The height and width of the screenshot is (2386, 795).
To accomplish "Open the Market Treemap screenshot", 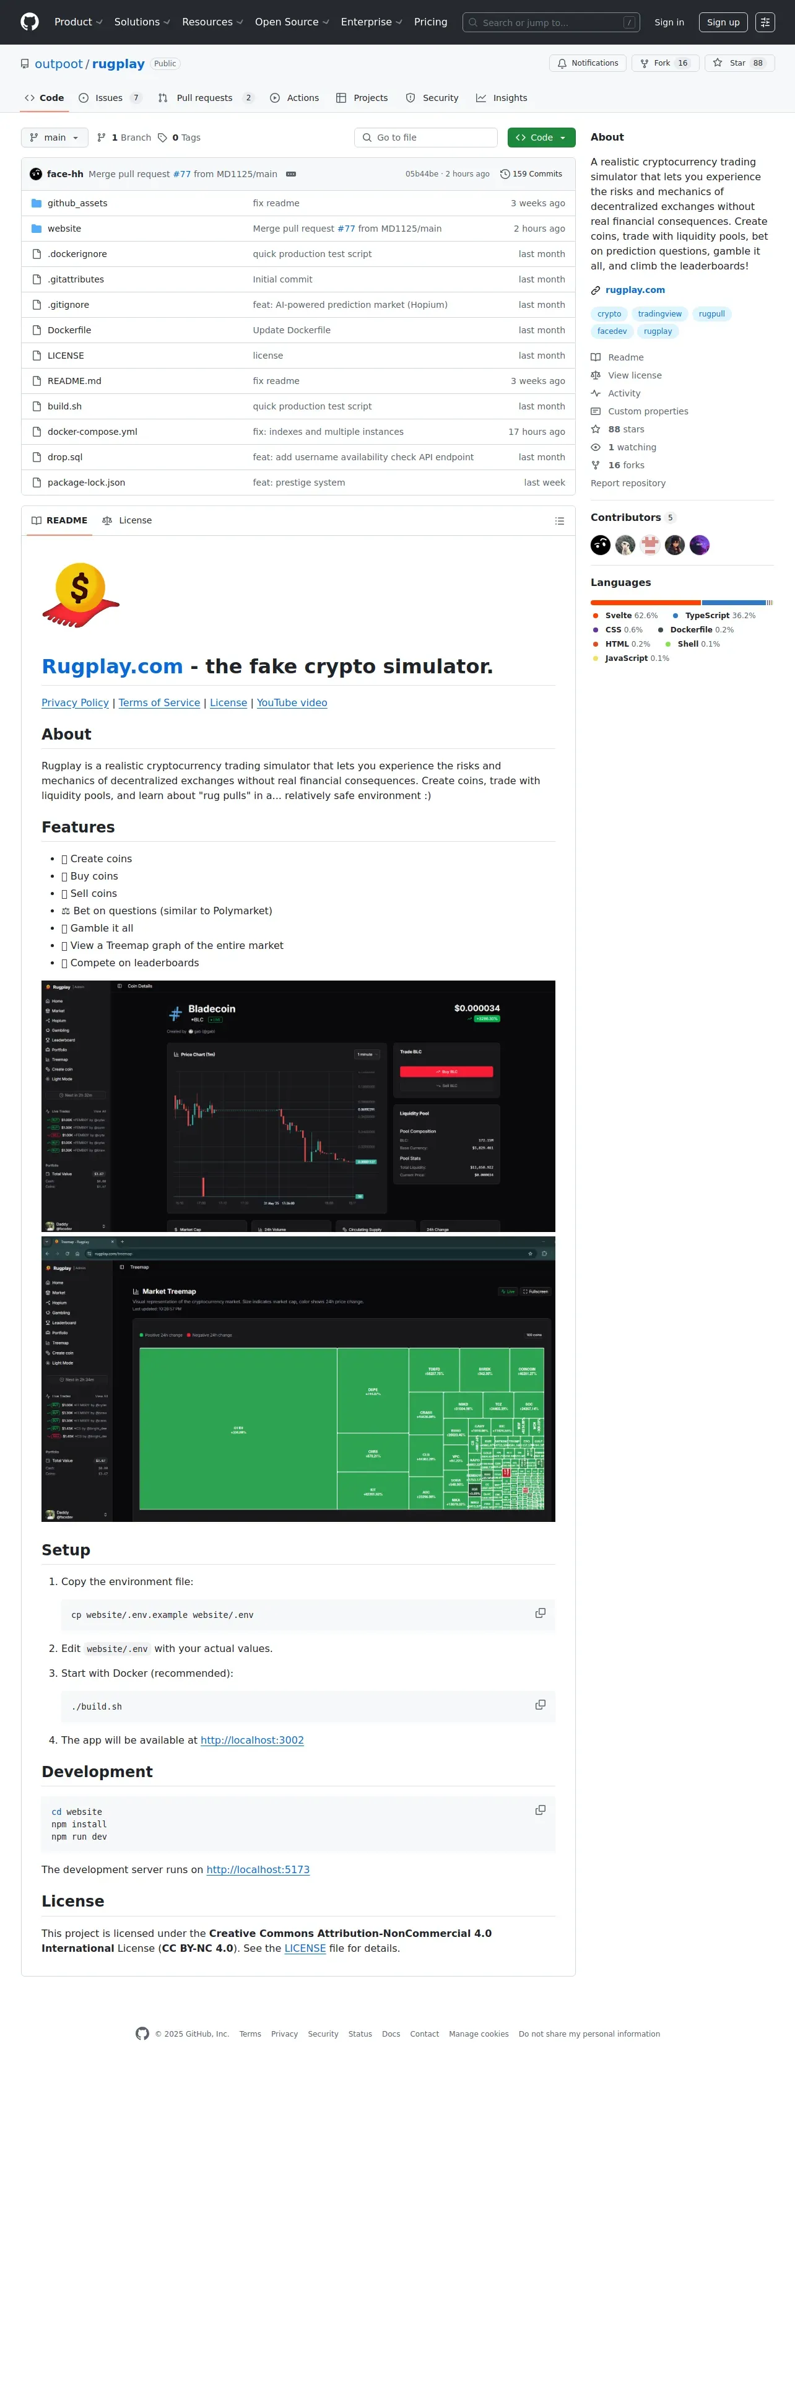I will tap(298, 1378).
